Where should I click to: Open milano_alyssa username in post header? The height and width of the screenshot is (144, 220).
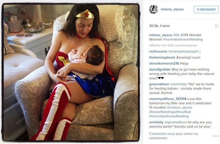click(172, 9)
